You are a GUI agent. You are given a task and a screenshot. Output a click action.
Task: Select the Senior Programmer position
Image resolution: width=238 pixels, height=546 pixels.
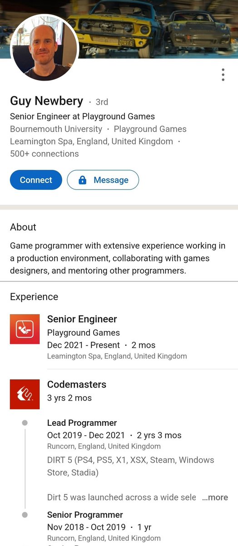85,515
